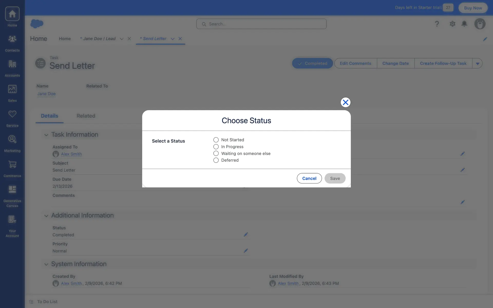Screen dimensions: 493x308
Task: Switch to Jane Doe Lead tab
Action: click(99, 39)
